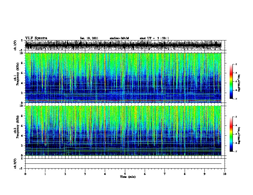The image size is (253, 195).
Task: Click the "ch.3(V)" axis label
Action: tap(15, 164)
